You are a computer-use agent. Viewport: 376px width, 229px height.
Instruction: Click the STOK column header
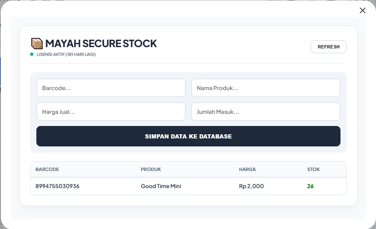click(313, 169)
